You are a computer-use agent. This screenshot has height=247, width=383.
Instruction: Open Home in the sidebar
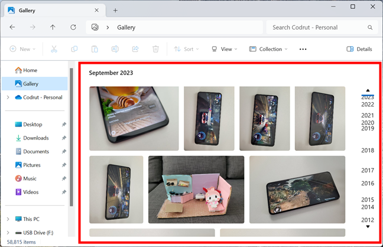(x=30, y=70)
